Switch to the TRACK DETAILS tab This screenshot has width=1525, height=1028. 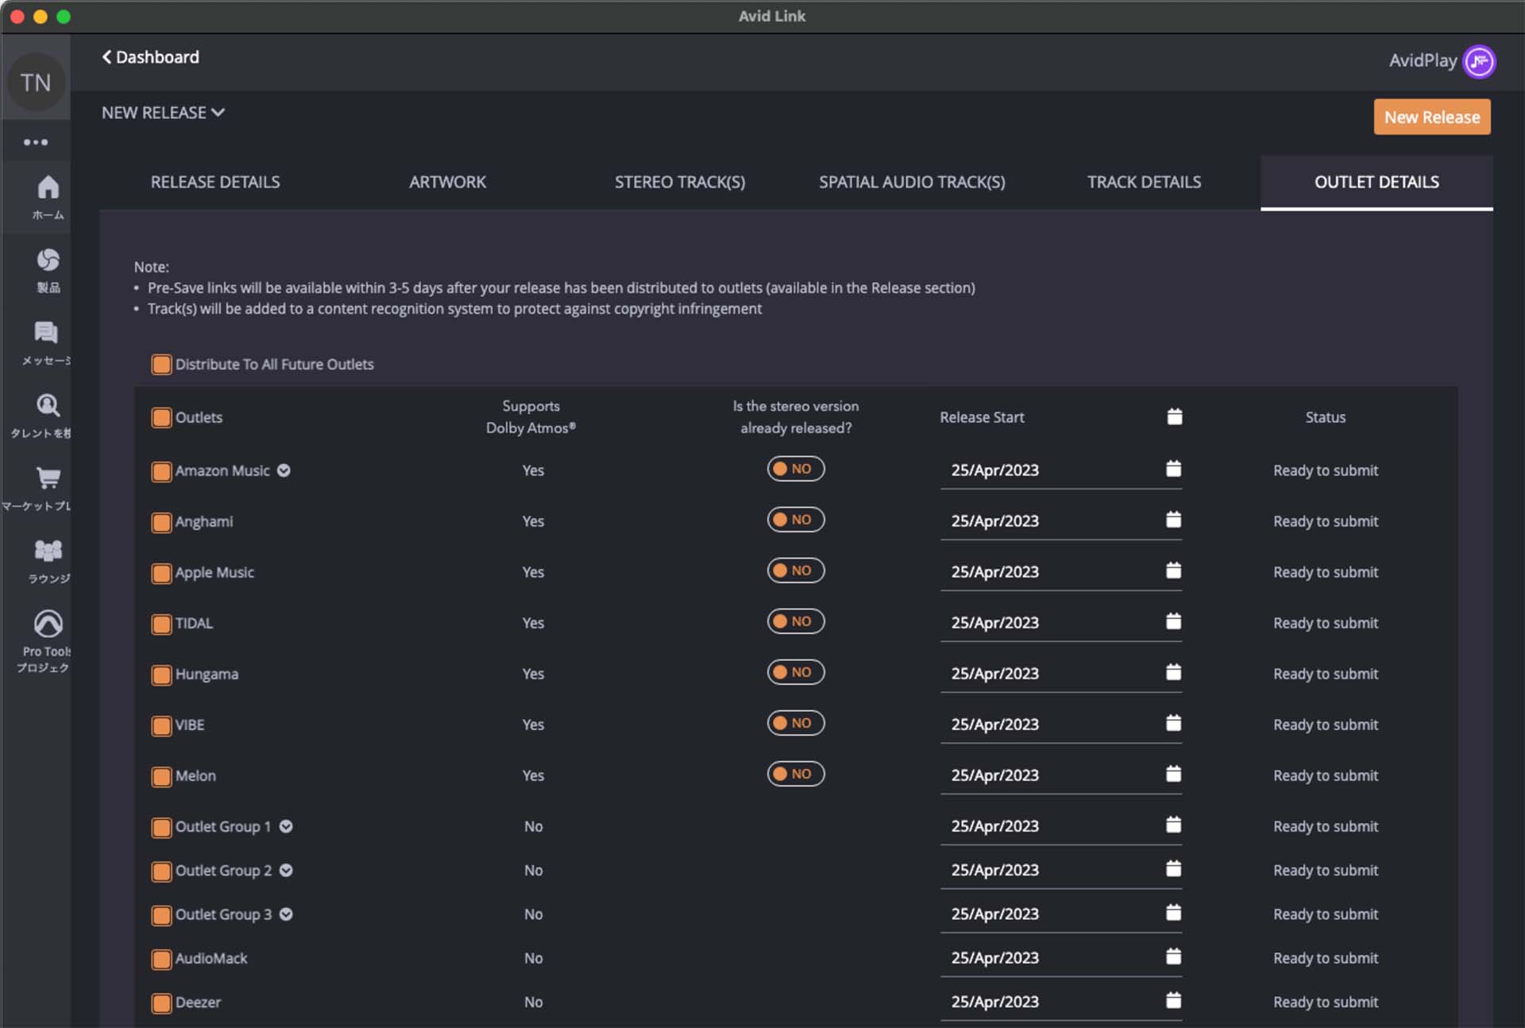click(x=1144, y=183)
